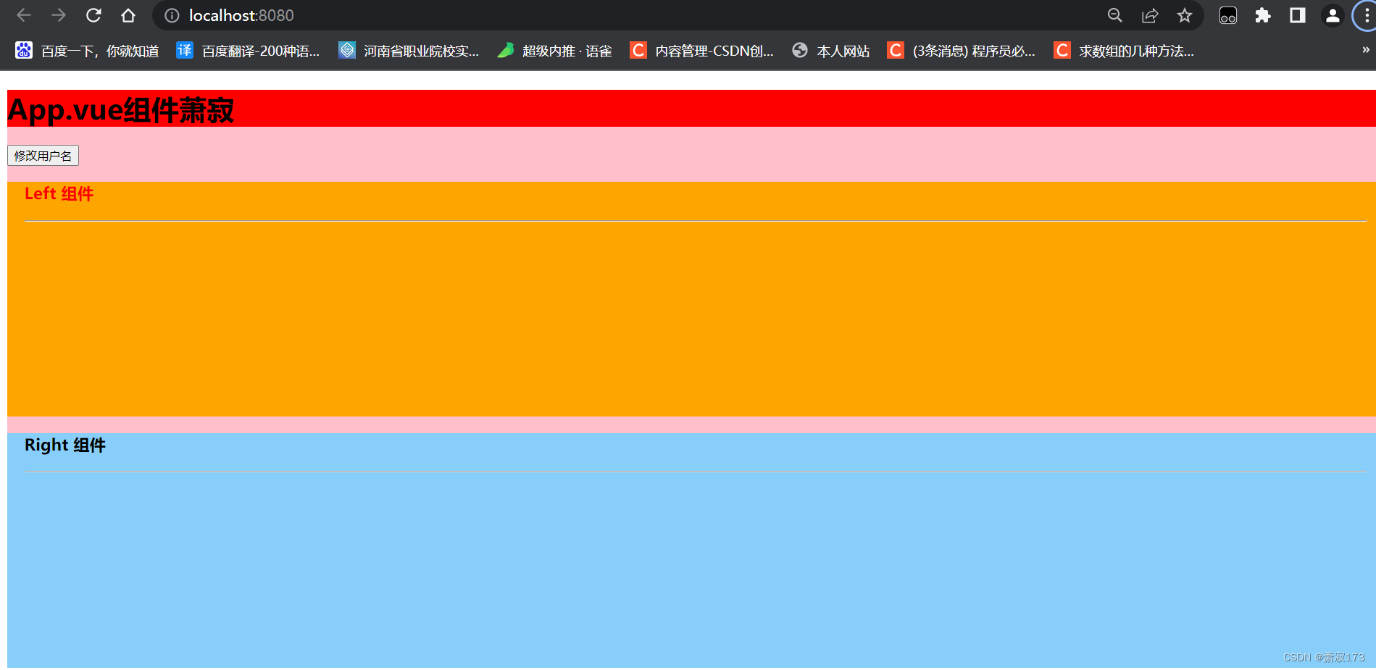Open 求数组的几种方法 bookmark
1376x670 pixels.
pyautogui.click(x=1124, y=51)
